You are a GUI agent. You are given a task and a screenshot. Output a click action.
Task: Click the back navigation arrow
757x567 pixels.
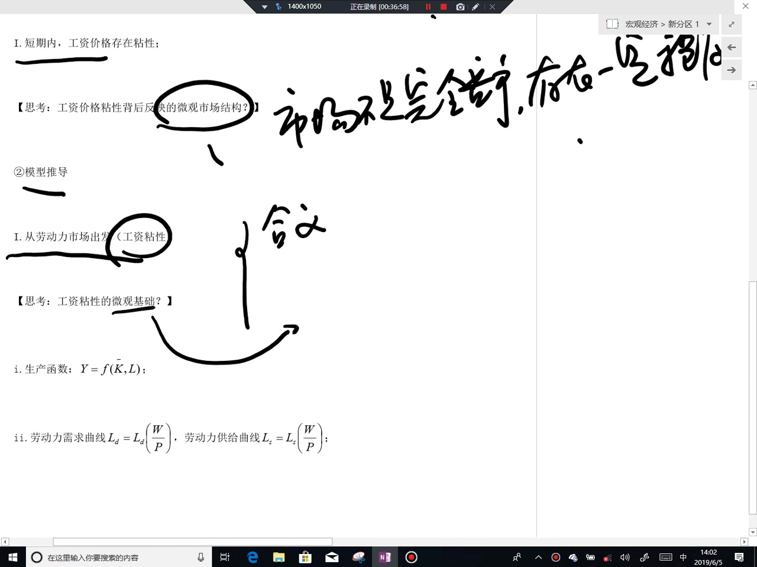(x=731, y=47)
